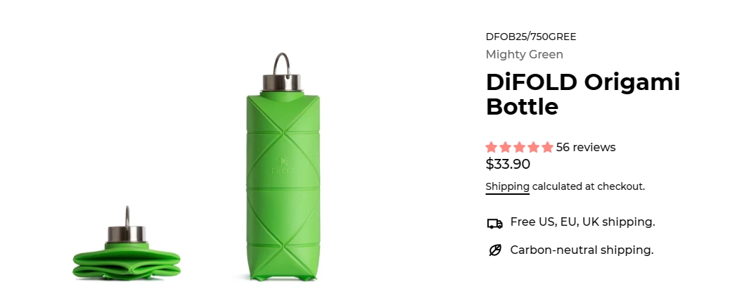Click the DiFOLD Origami Bottle title
Screen dimensions: 742x301
(x=583, y=94)
